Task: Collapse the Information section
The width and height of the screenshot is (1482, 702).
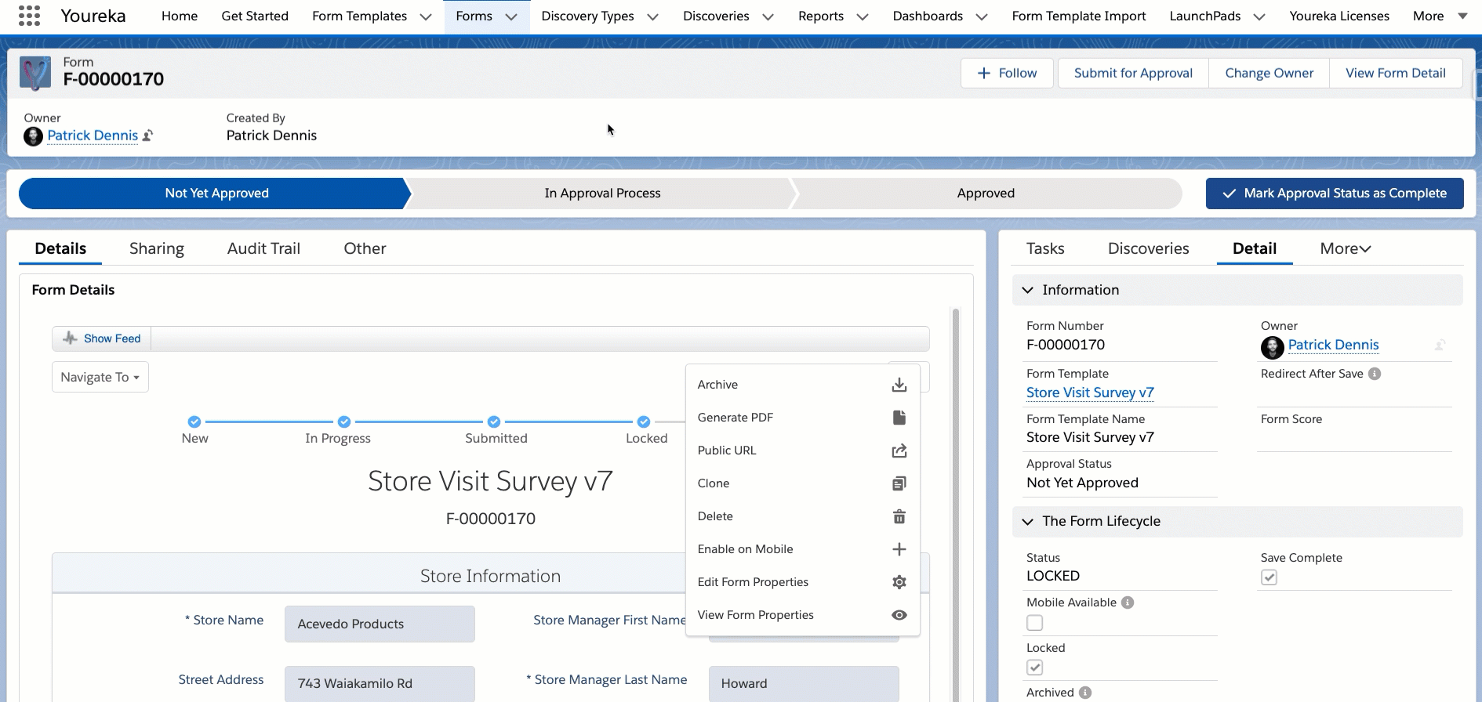Action: pyautogui.click(x=1028, y=290)
